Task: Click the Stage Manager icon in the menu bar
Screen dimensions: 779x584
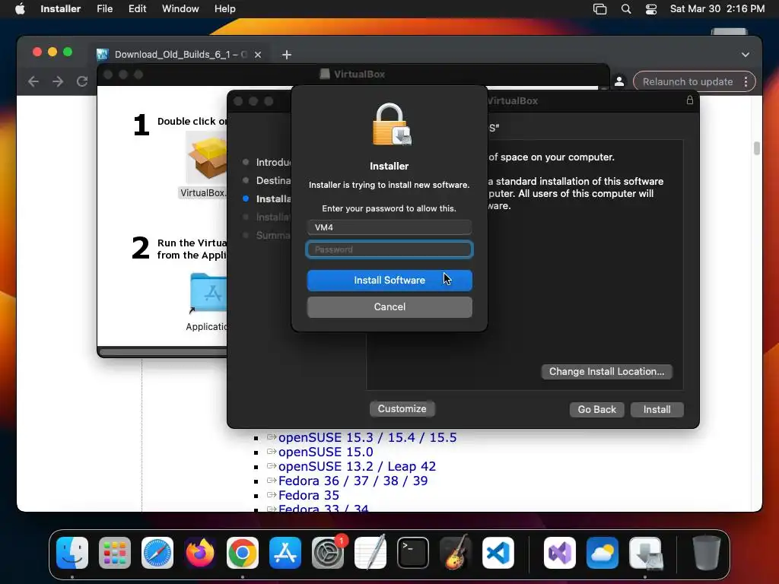Action: [x=599, y=9]
